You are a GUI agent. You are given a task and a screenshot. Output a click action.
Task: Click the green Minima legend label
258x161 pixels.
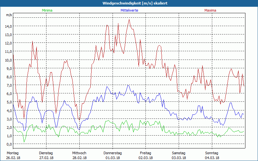[47, 10]
